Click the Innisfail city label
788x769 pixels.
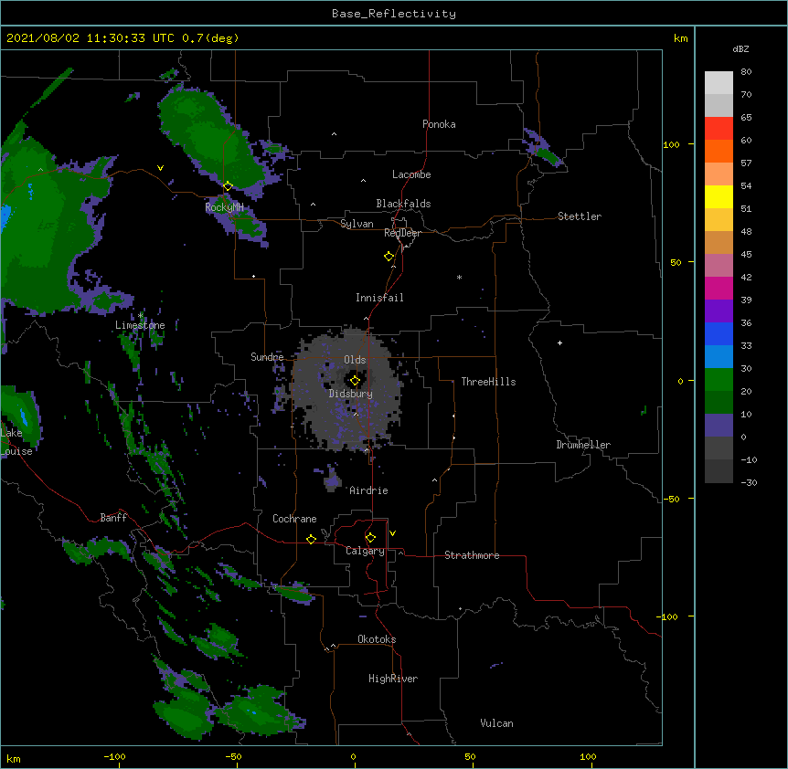pos(379,298)
